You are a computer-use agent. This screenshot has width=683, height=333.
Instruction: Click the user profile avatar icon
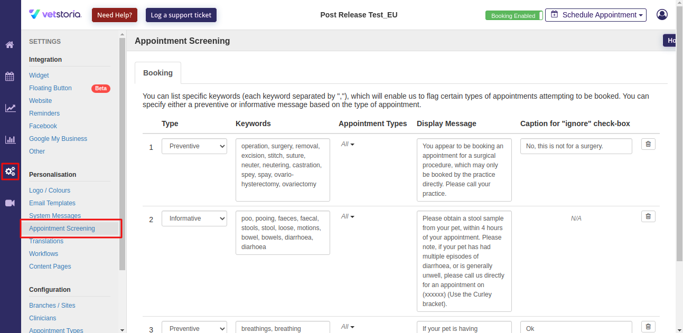pyautogui.click(x=662, y=15)
